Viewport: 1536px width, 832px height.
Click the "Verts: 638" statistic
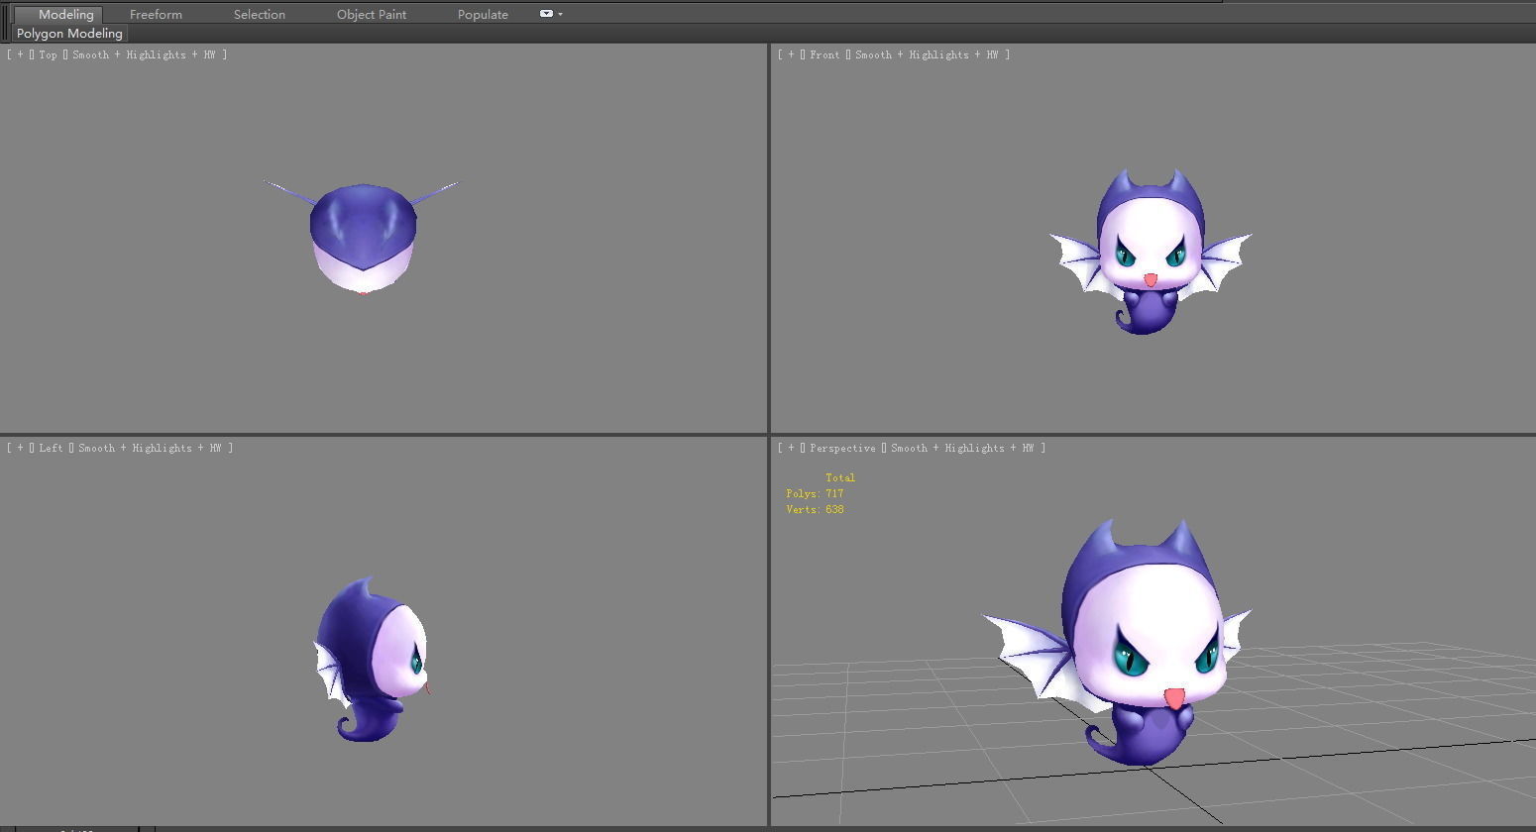pos(815,509)
